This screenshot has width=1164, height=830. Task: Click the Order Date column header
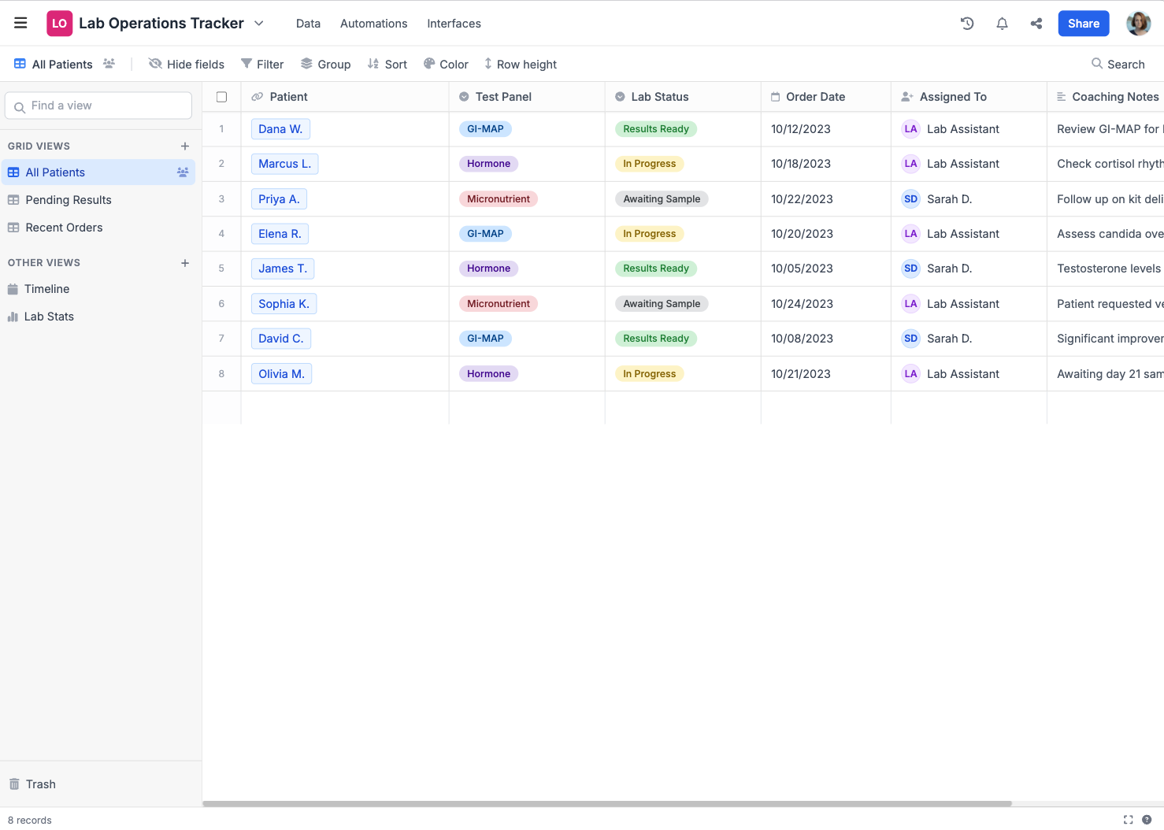click(x=825, y=97)
